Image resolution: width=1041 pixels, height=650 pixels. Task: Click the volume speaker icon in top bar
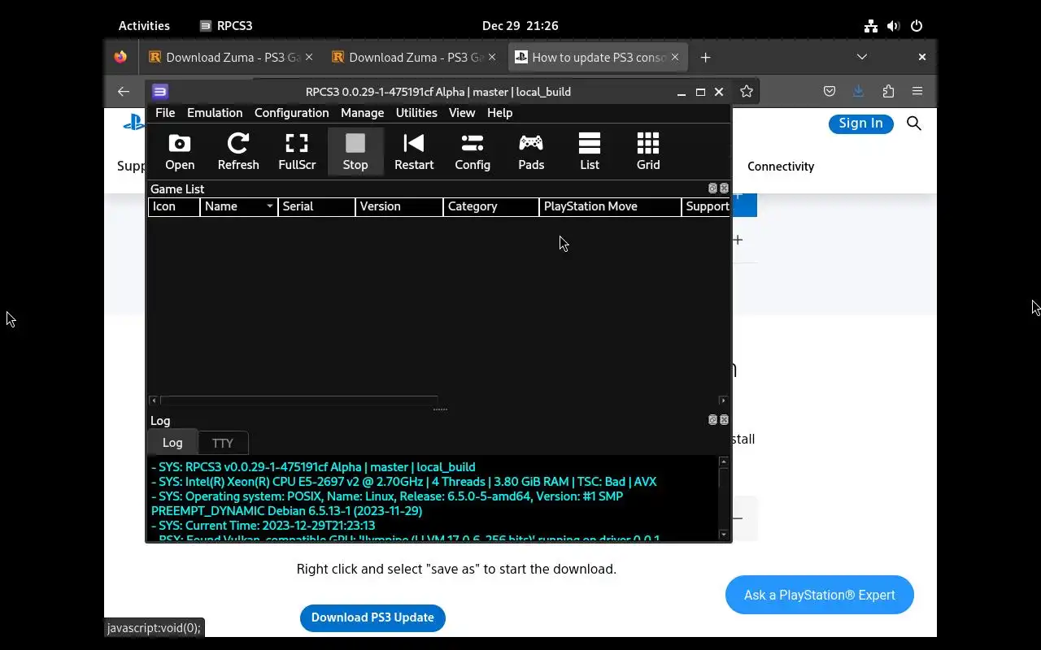[x=894, y=26]
